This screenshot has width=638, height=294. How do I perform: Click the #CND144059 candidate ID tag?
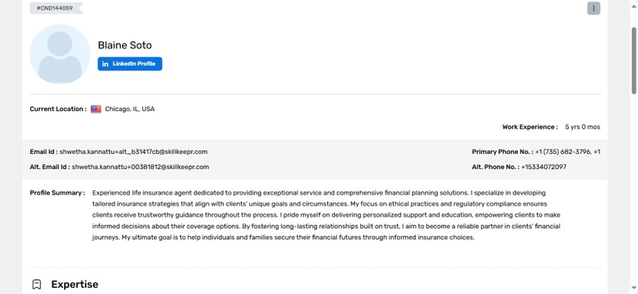[54, 8]
